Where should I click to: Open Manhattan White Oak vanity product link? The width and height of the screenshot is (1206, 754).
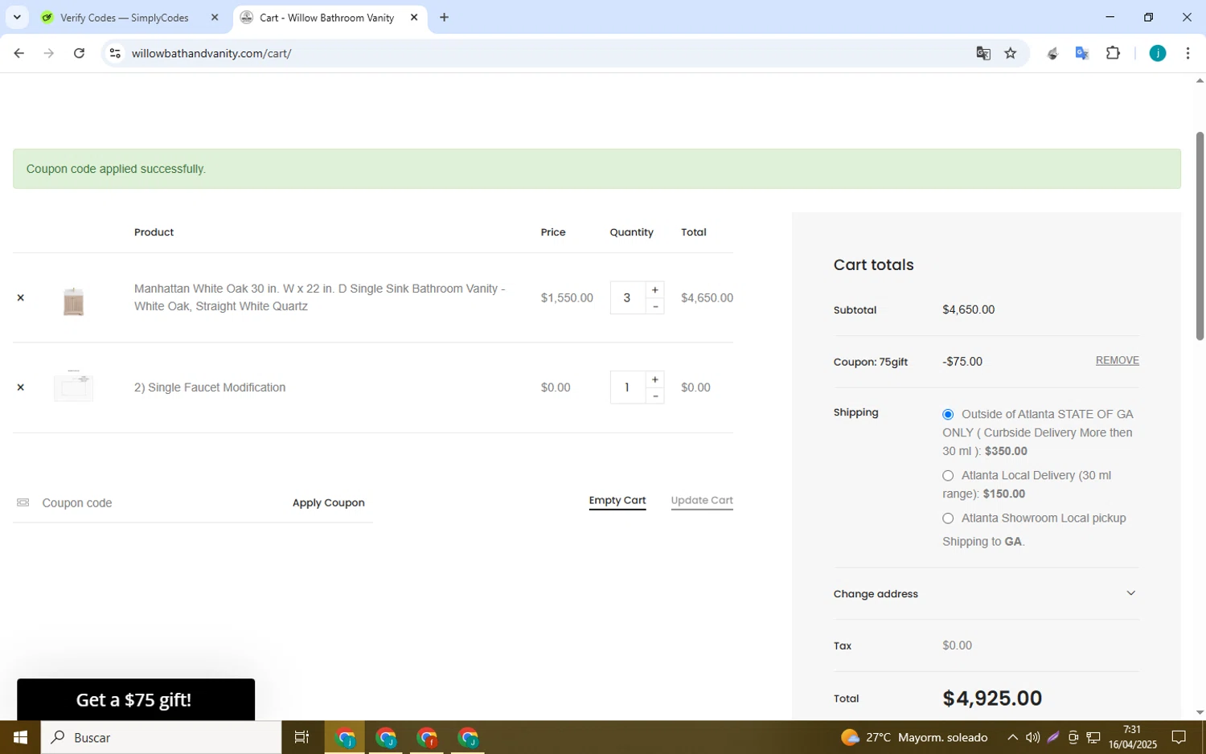point(319,297)
